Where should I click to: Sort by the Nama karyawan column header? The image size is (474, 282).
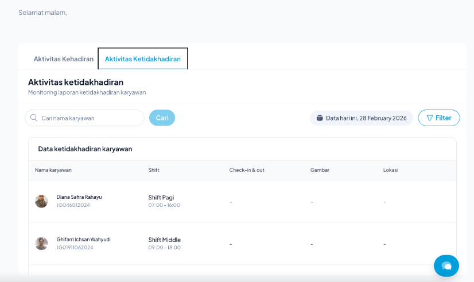pyautogui.click(x=53, y=170)
